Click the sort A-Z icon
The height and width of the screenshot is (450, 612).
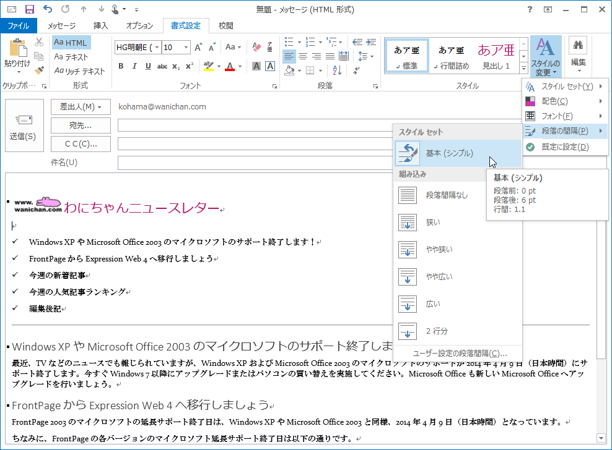pos(337,70)
